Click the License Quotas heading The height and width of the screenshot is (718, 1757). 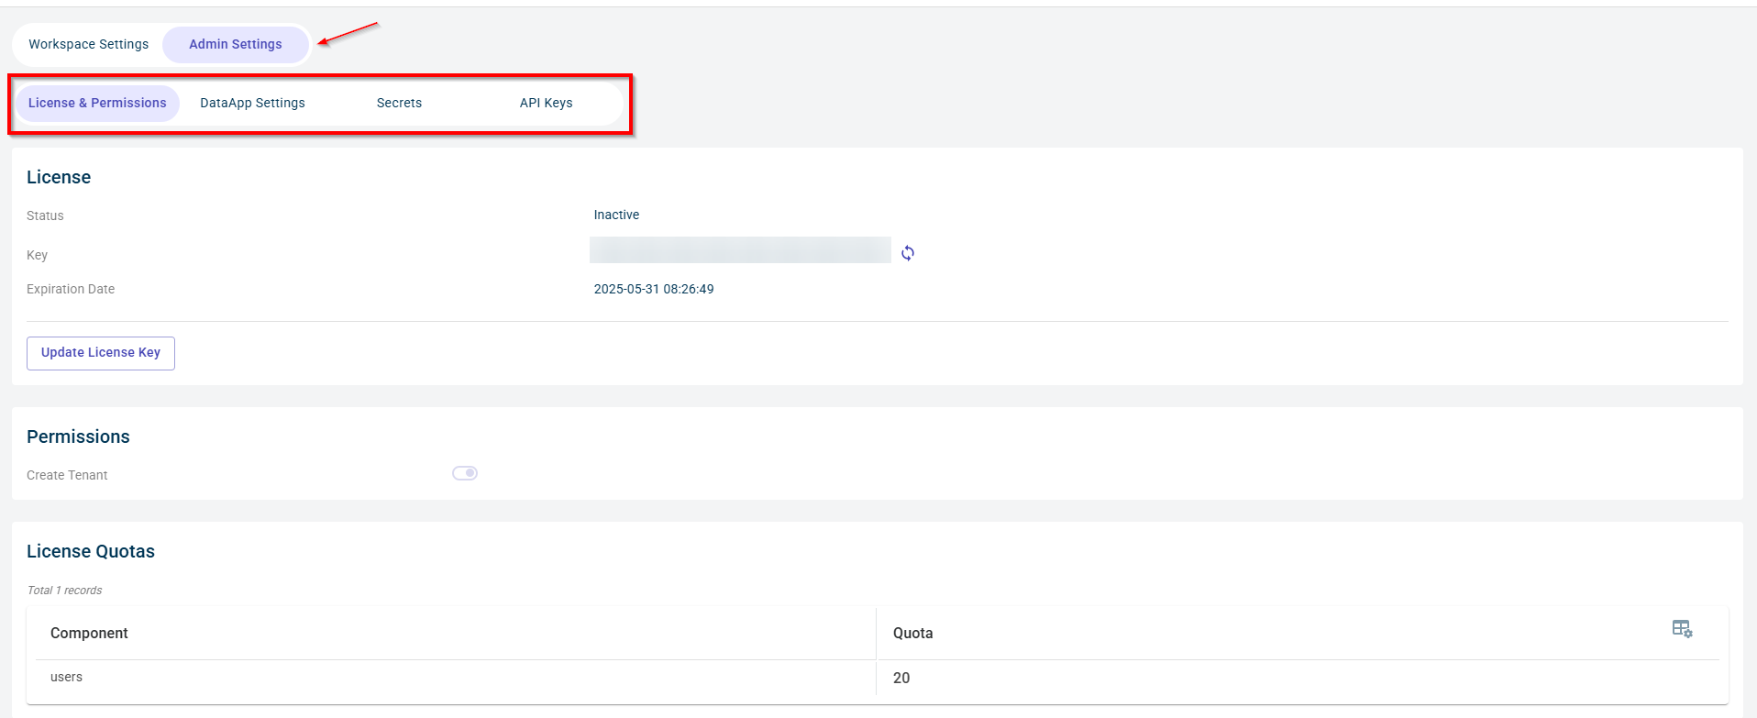(x=91, y=551)
